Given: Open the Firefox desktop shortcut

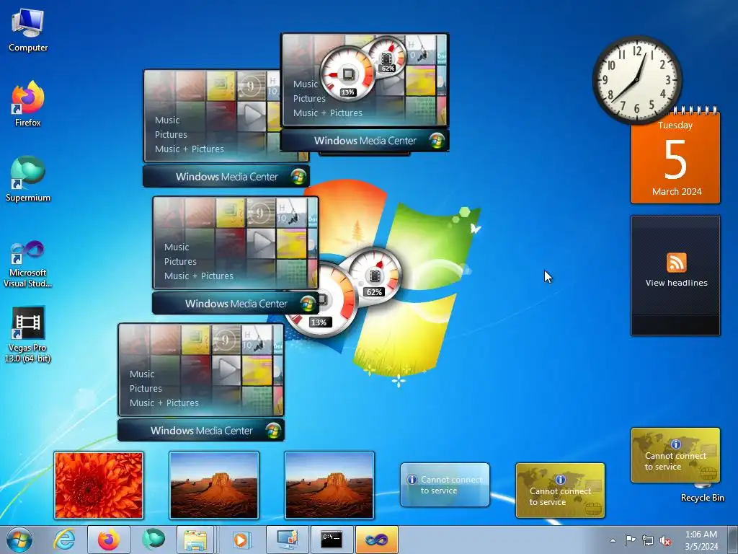Looking at the screenshot, I should tap(28, 104).
